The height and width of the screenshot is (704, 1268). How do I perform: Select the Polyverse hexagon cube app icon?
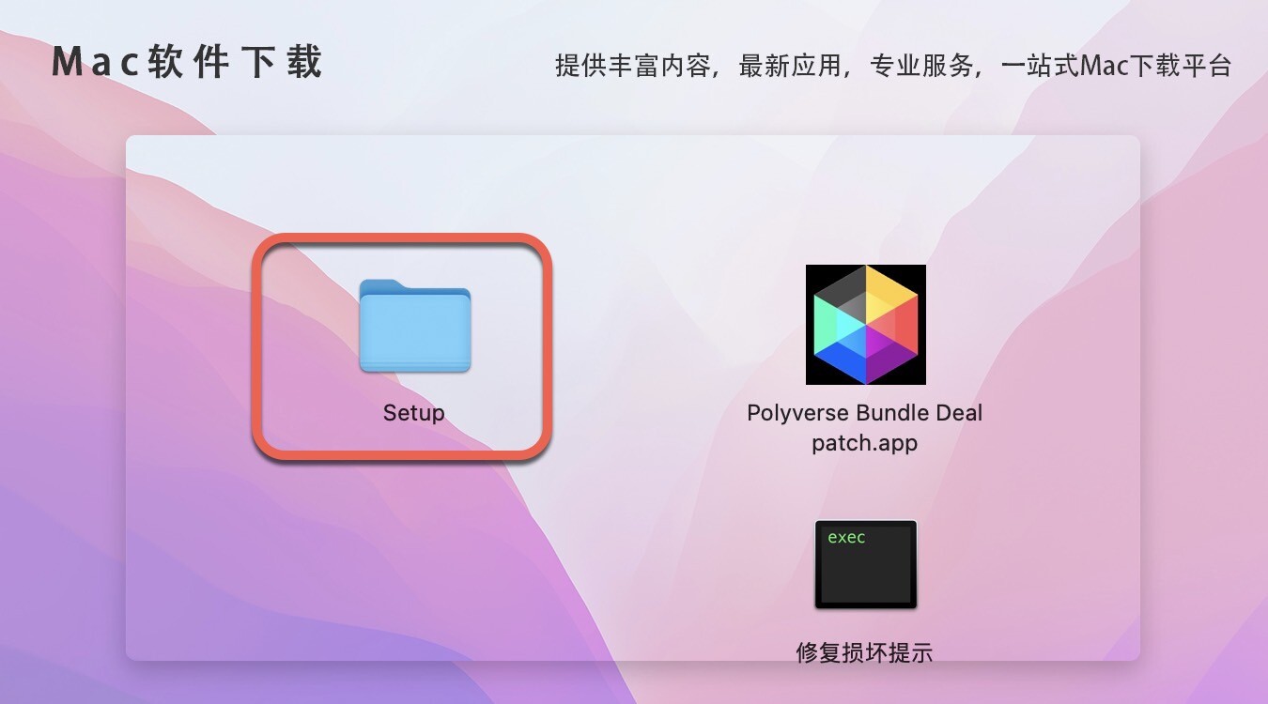pyautogui.click(x=865, y=324)
